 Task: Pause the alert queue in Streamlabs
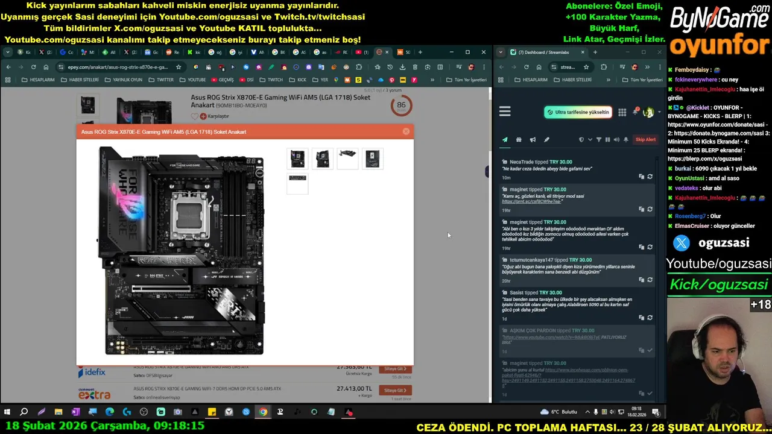pyautogui.click(x=607, y=140)
